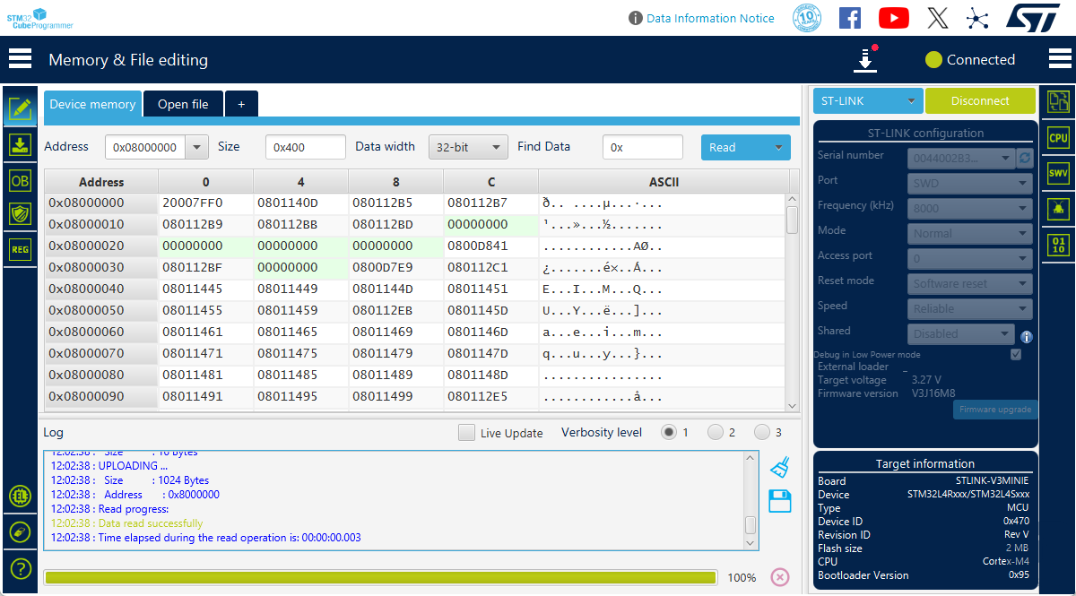
Task: Open the help question mark icon
Action: (20, 568)
